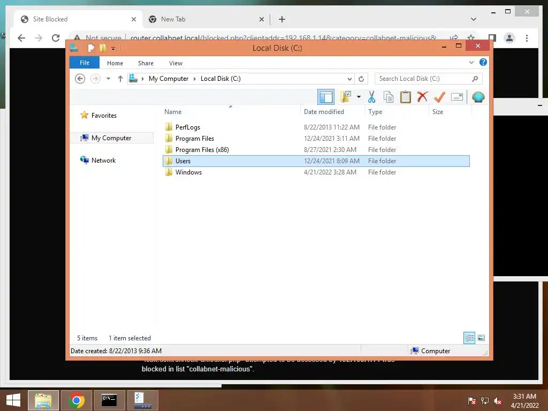Click the folder options icon in toolbar

pyautogui.click(x=346, y=97)
